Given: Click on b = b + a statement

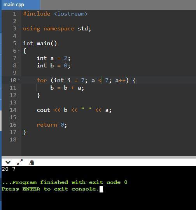Looking at the screenshot, I should [x=67, y=88].
